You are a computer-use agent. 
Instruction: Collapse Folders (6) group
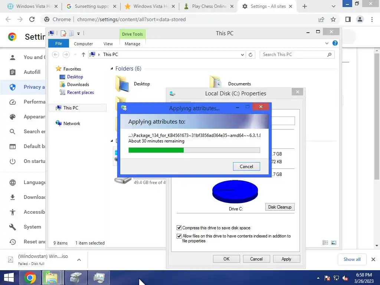[x=112, y=69]
